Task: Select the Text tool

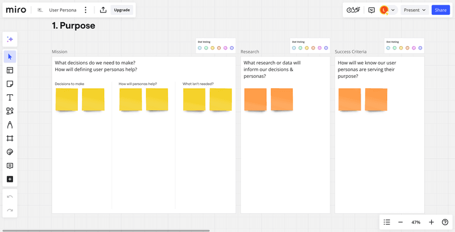Action: pos(10,98)
